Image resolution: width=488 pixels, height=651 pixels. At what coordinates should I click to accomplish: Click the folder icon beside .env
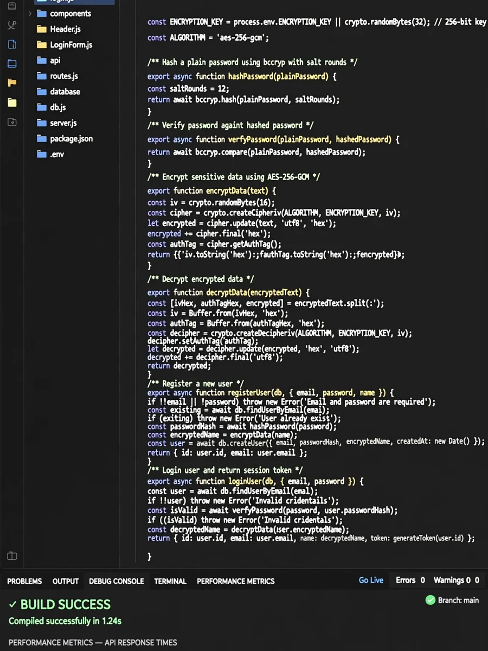pos(42,154)
